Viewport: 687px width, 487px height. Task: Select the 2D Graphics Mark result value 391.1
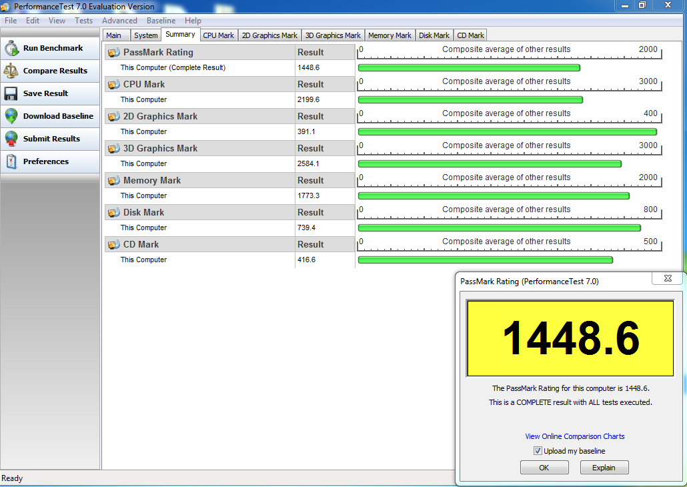pos(307,132)
